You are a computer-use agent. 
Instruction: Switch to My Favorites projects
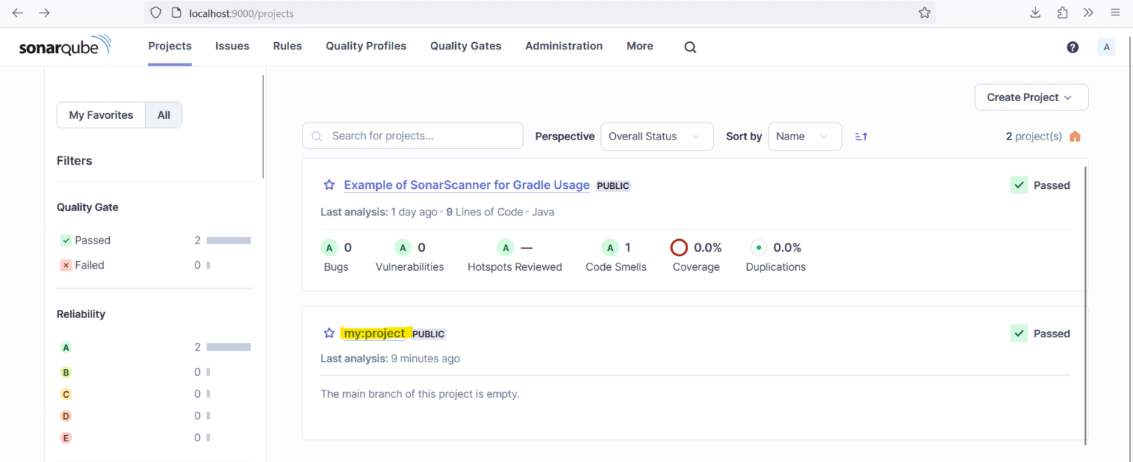[x=101, y=115]
